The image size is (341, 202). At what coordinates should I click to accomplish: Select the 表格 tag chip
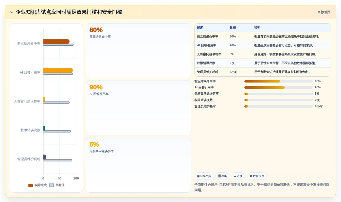222,176
